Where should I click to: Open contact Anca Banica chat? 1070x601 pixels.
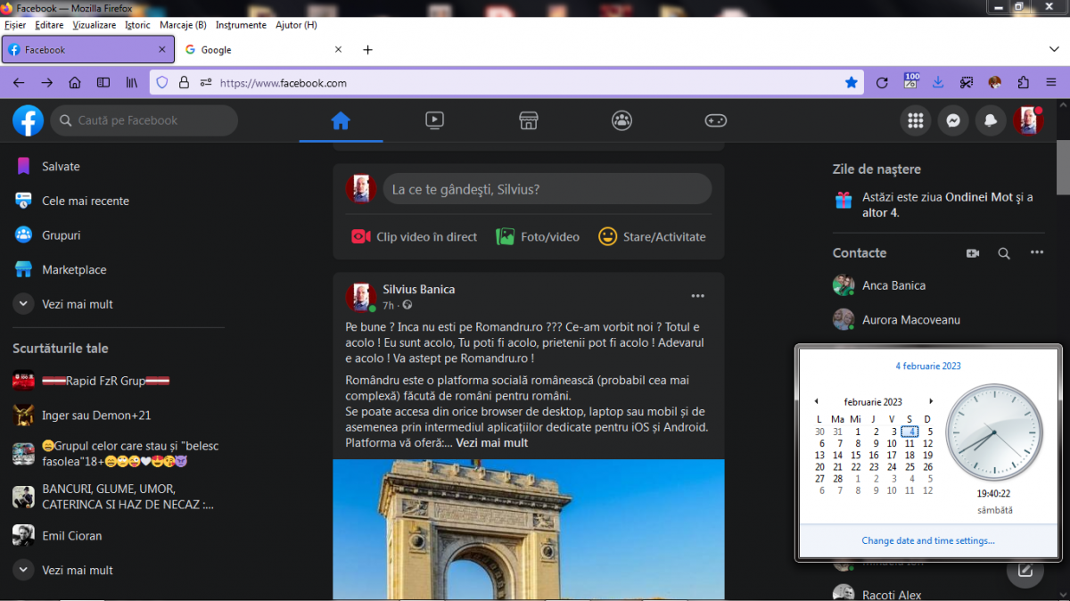tap(893, 285)
